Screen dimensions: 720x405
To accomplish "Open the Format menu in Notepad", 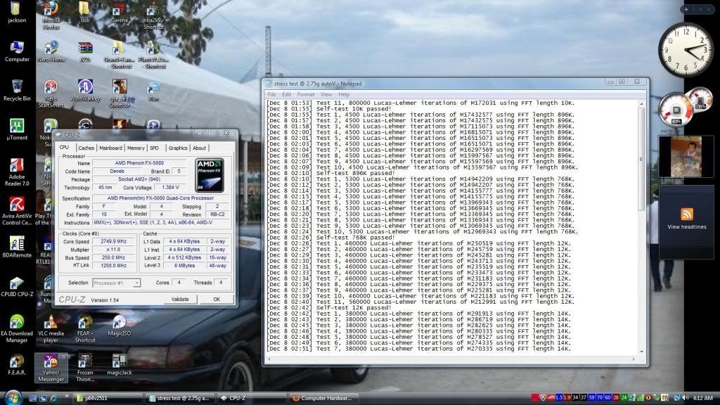I will tap(306, 95).
